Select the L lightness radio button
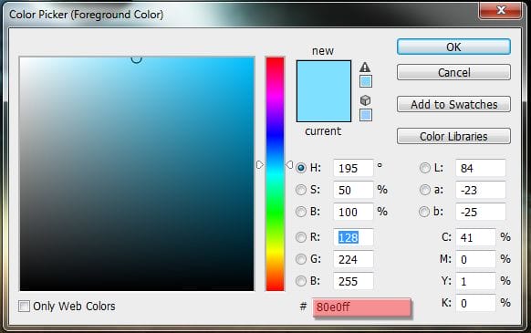The width and height of the screenshot is (531, 333). tap(424, 168)
